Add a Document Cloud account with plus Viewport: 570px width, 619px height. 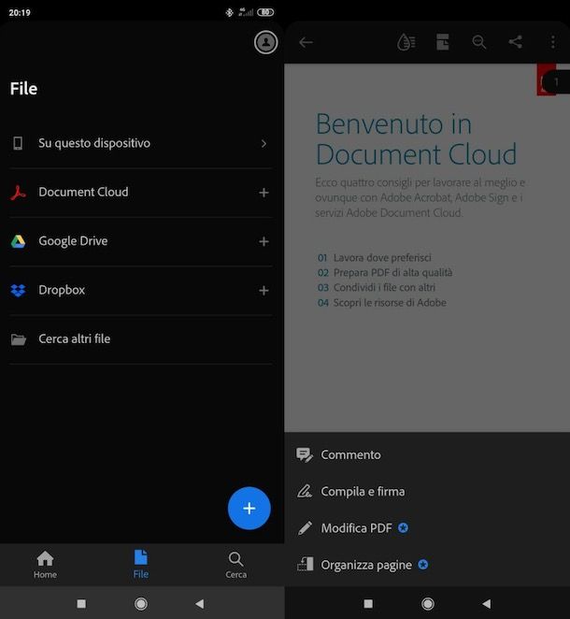click(x=264, y=193)
